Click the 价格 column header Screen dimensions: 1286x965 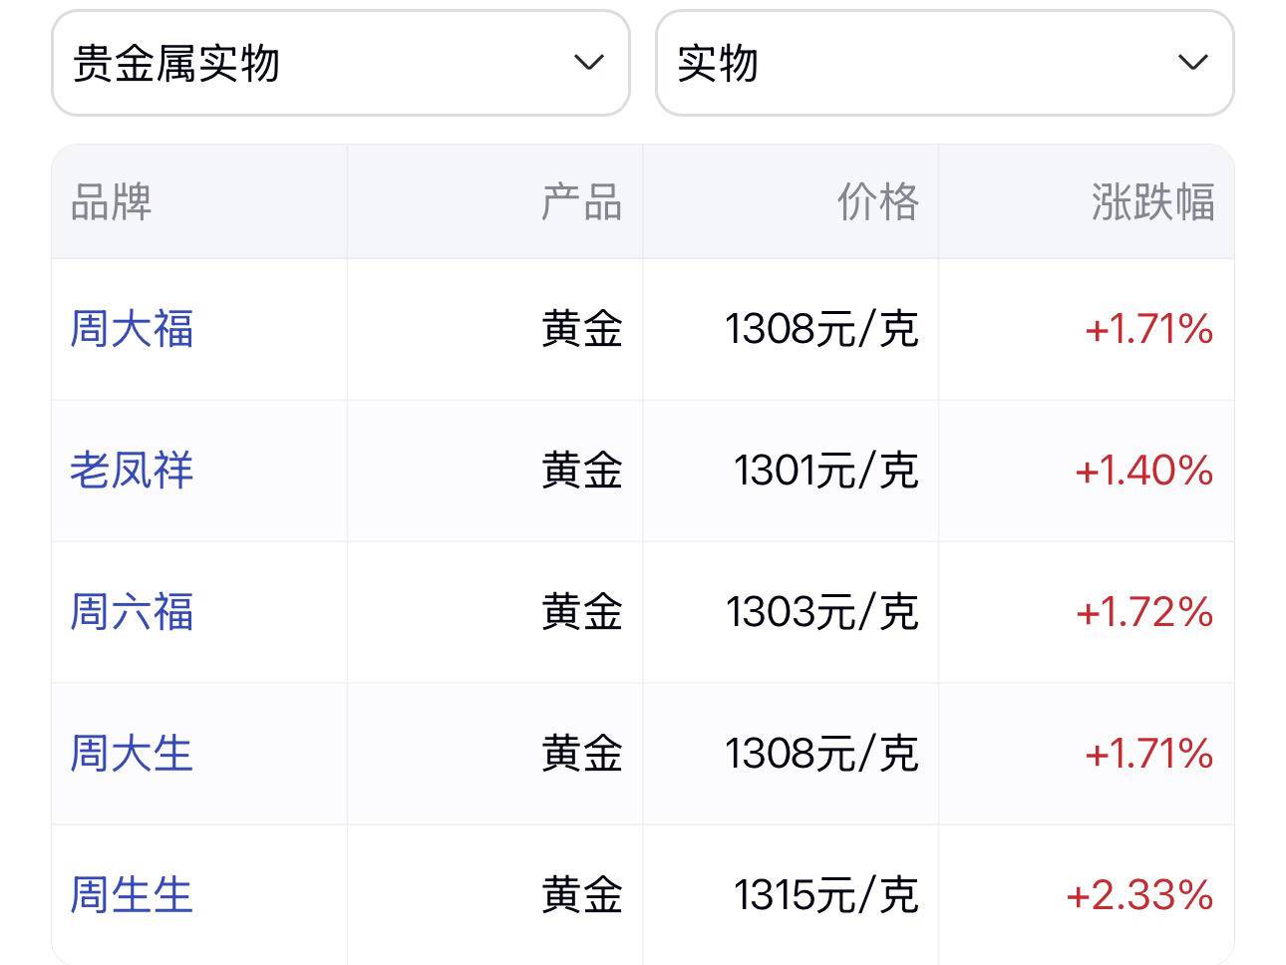point(877,202)
